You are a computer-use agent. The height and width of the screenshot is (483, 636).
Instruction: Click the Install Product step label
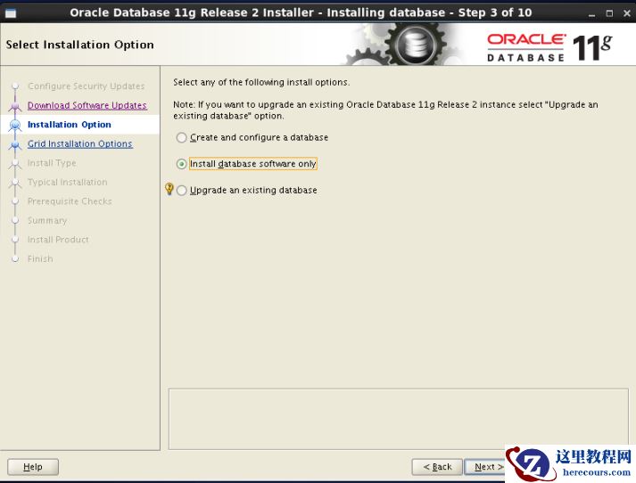click(58, 240)
